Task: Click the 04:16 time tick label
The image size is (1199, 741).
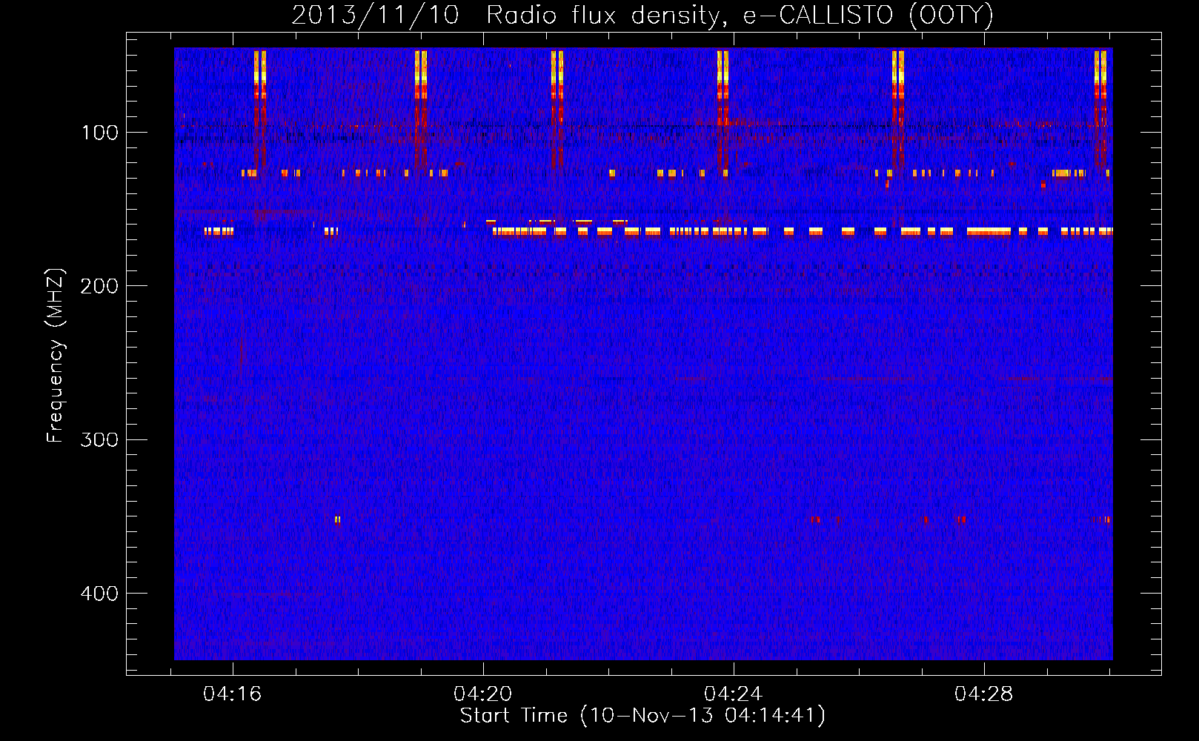Action: click(x=233, y=694)
